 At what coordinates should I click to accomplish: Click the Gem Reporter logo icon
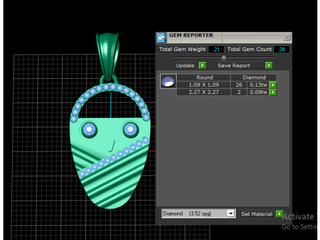[x=161, y=37]
